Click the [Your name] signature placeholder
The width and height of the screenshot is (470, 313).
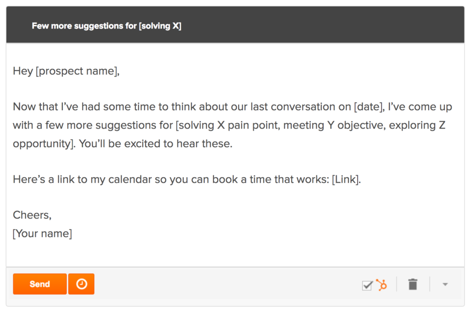[x=42, y=233]
